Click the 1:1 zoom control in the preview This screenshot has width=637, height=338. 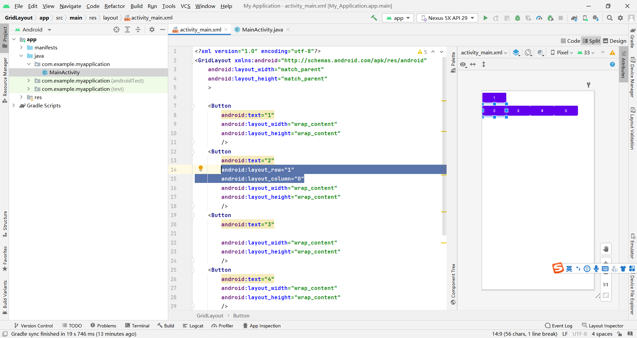tap(606, 284)
